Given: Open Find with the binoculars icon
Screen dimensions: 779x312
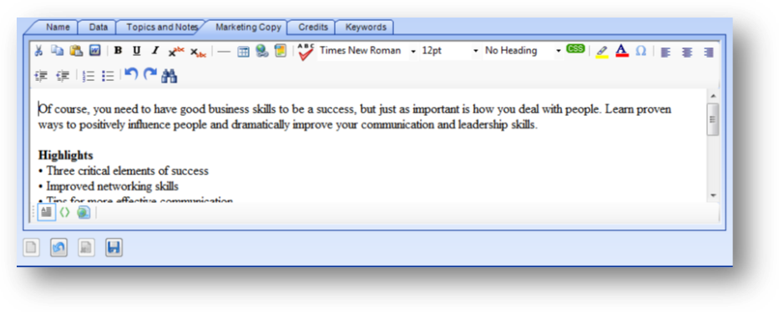Looking at the screenshot, I should (169, 75).
